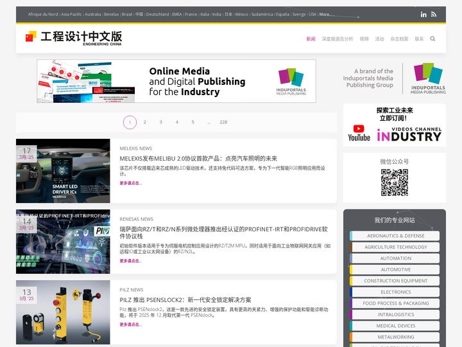Click the PILZ NEWS category label
Image resolution: width=462 pixels, height=347 pixels.
pyautogui.click(x=132, y=290)
